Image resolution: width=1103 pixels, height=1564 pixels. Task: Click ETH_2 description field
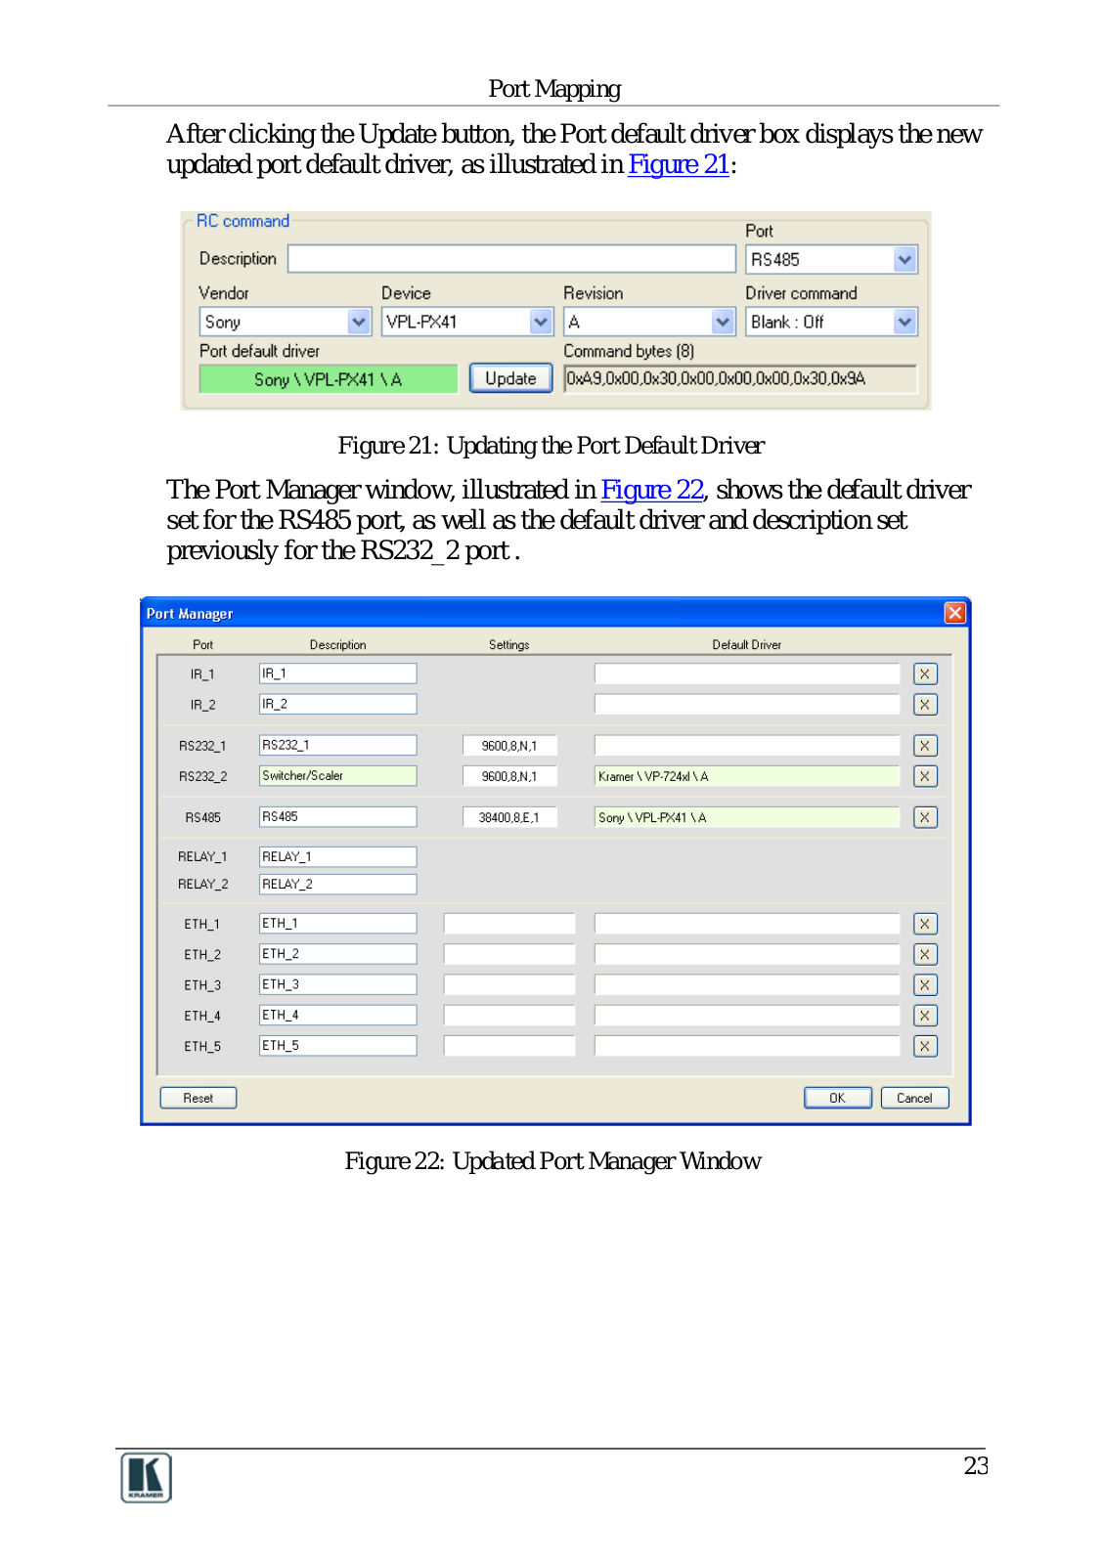(x=337, y=953)
